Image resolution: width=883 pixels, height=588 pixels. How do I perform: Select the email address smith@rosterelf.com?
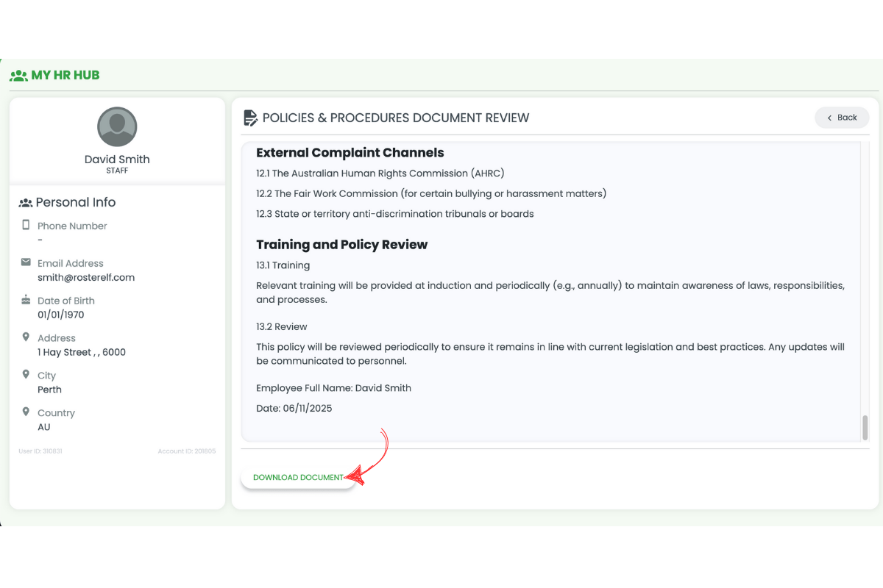86,277
